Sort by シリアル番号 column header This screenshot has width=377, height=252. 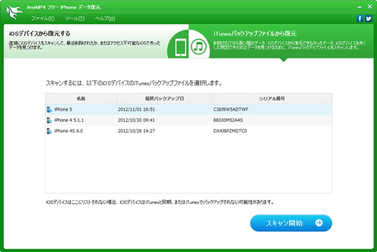coord(272,99)
